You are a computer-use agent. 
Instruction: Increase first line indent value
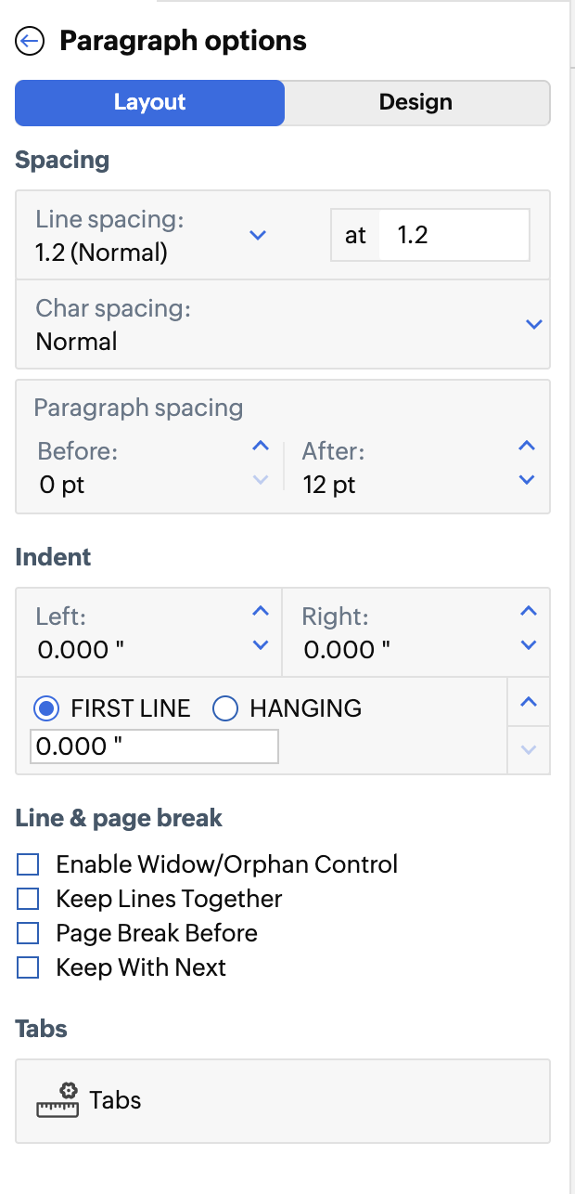point(529,703)
